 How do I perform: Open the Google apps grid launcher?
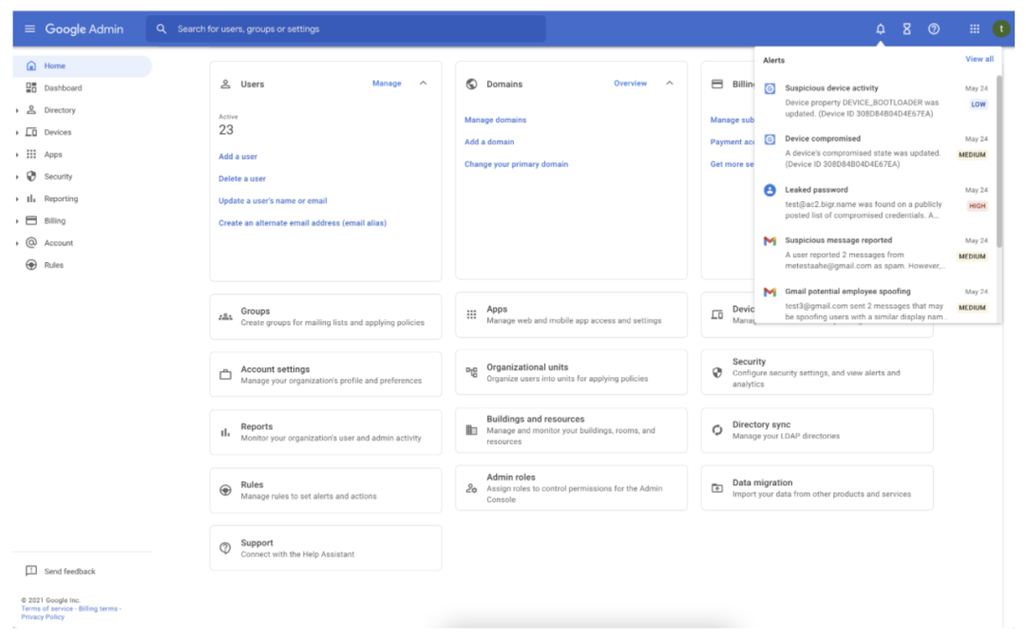coord(975,28)
